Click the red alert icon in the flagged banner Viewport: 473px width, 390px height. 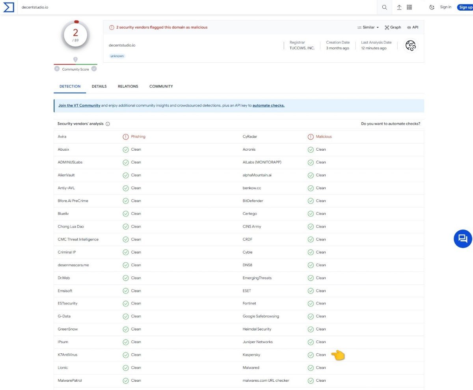[x=112, y=28]
